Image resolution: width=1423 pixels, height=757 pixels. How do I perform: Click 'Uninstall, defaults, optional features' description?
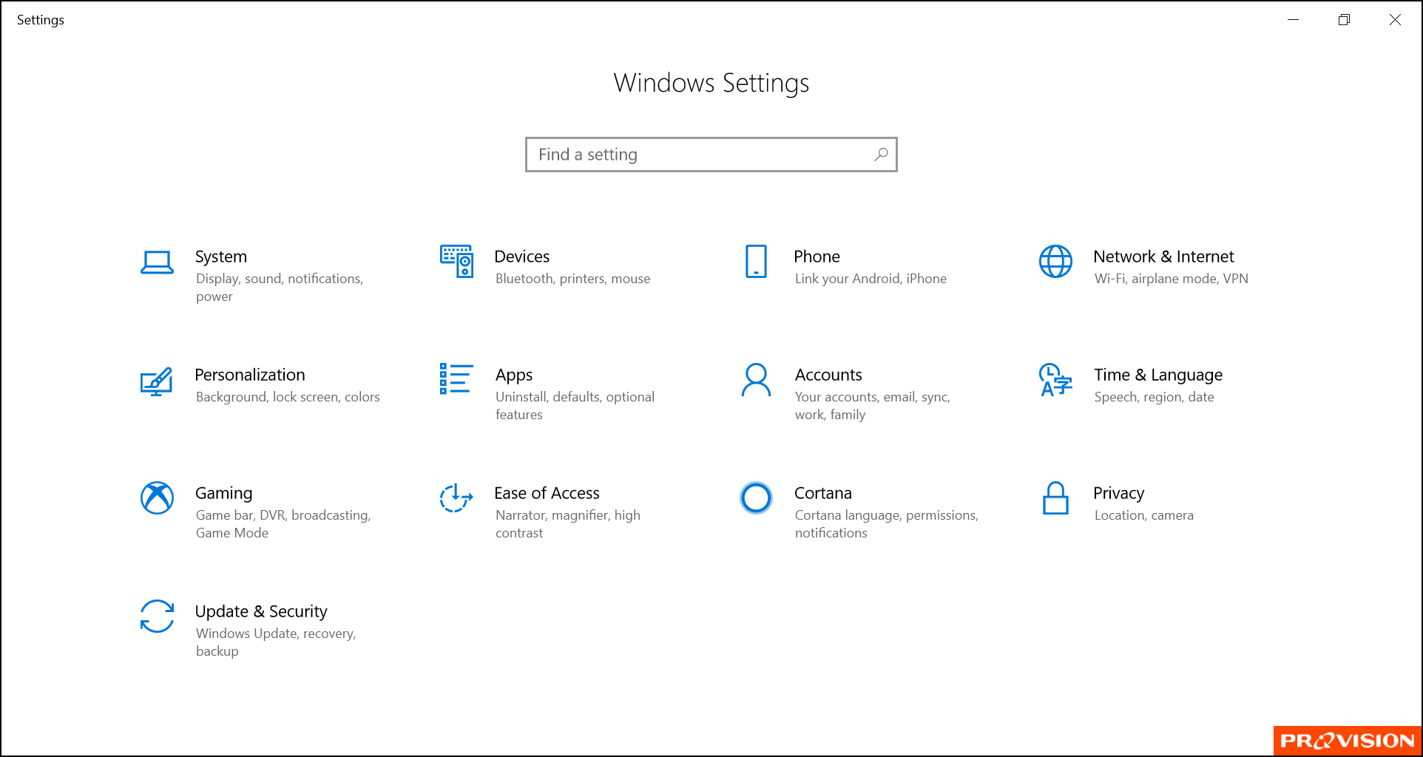[575, 406]
